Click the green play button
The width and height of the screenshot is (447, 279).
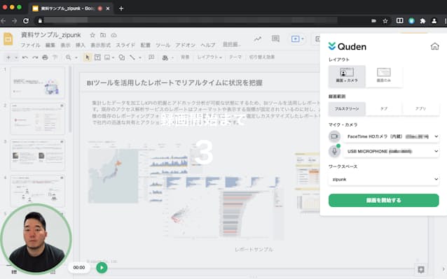coord(102,268)
